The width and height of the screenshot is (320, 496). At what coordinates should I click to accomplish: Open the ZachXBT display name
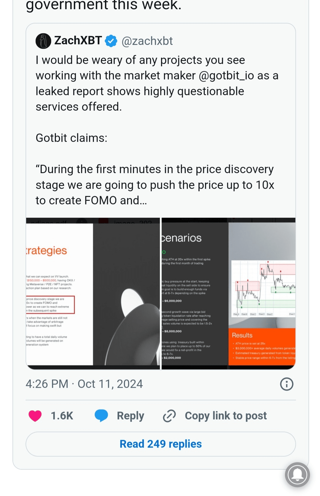(x=78, y=40)
